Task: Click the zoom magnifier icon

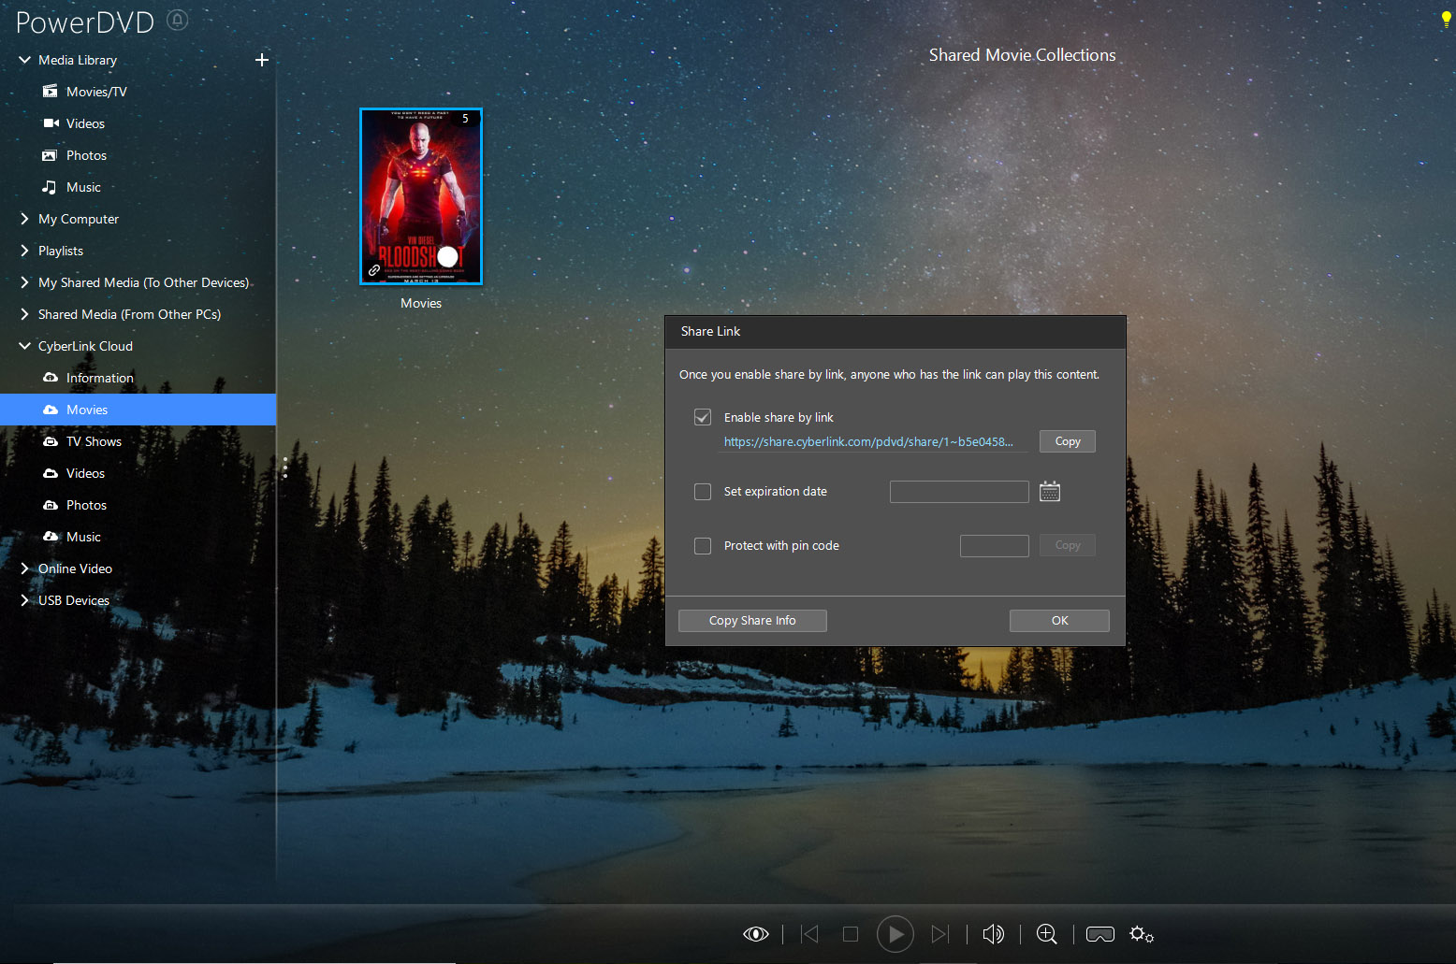Action: click(x=1047, y=934)
